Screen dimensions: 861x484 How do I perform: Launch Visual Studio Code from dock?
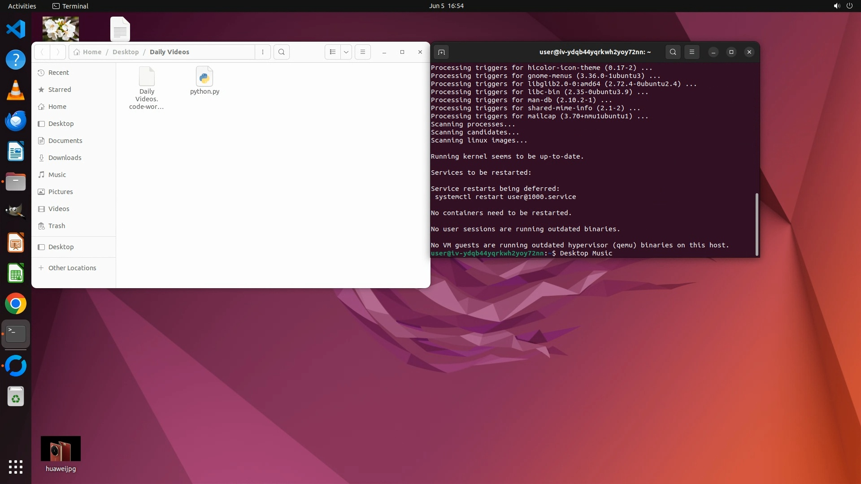click(x=16, y=30)
